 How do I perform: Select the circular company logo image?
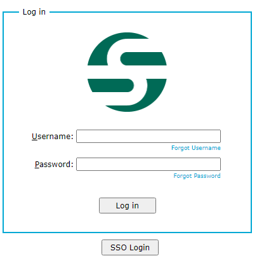(x=127, y=72)
